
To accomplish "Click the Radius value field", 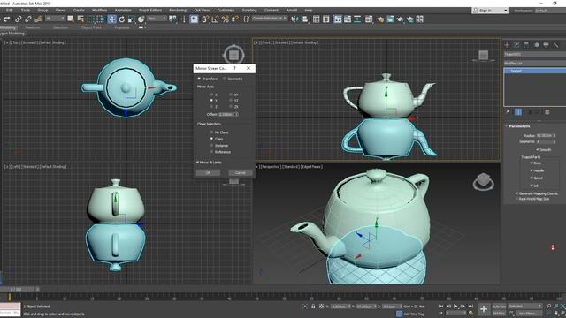I will pyautogui.click(x=544, y=135).
